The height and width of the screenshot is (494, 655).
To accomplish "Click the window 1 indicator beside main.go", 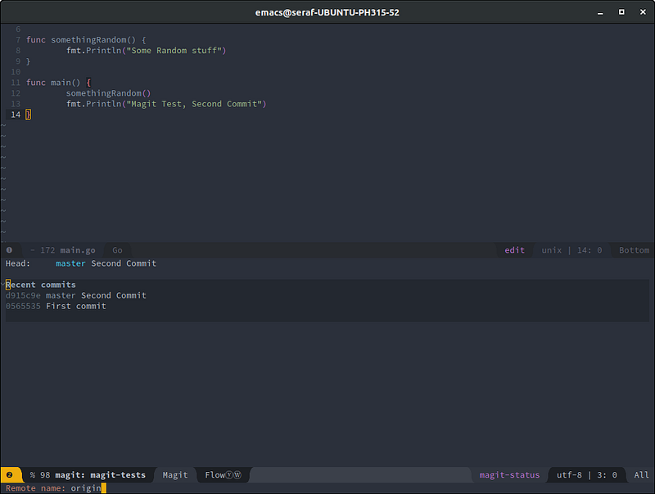I will point(9,250).
